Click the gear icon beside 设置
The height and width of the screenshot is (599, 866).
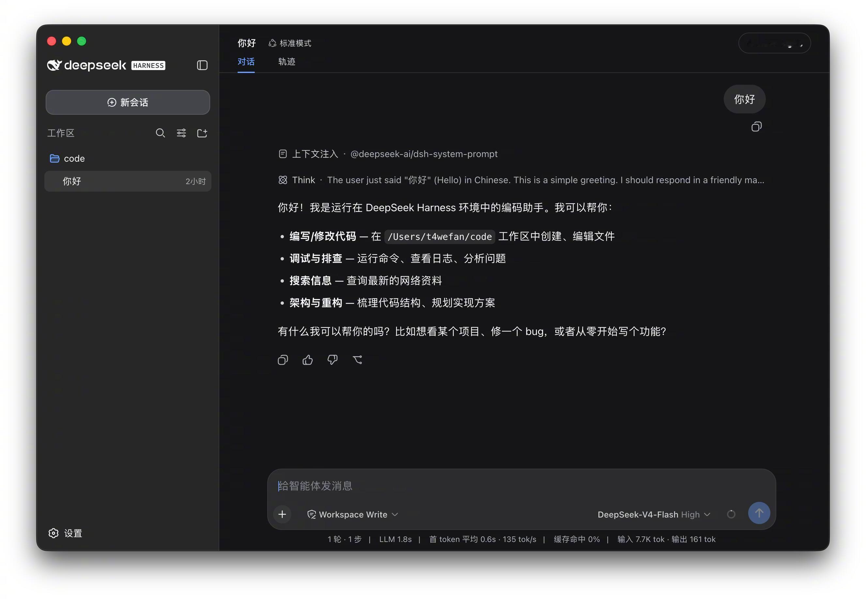coord(54,533)
